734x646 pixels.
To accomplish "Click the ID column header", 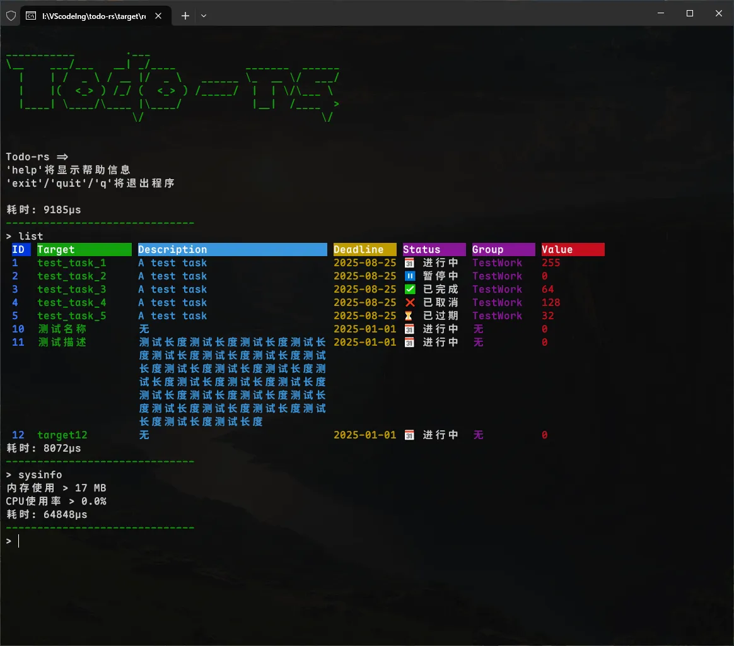I will pyautogui.click(x=21, y=250).
